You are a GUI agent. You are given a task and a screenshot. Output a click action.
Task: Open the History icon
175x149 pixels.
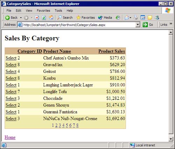point(118,18)
